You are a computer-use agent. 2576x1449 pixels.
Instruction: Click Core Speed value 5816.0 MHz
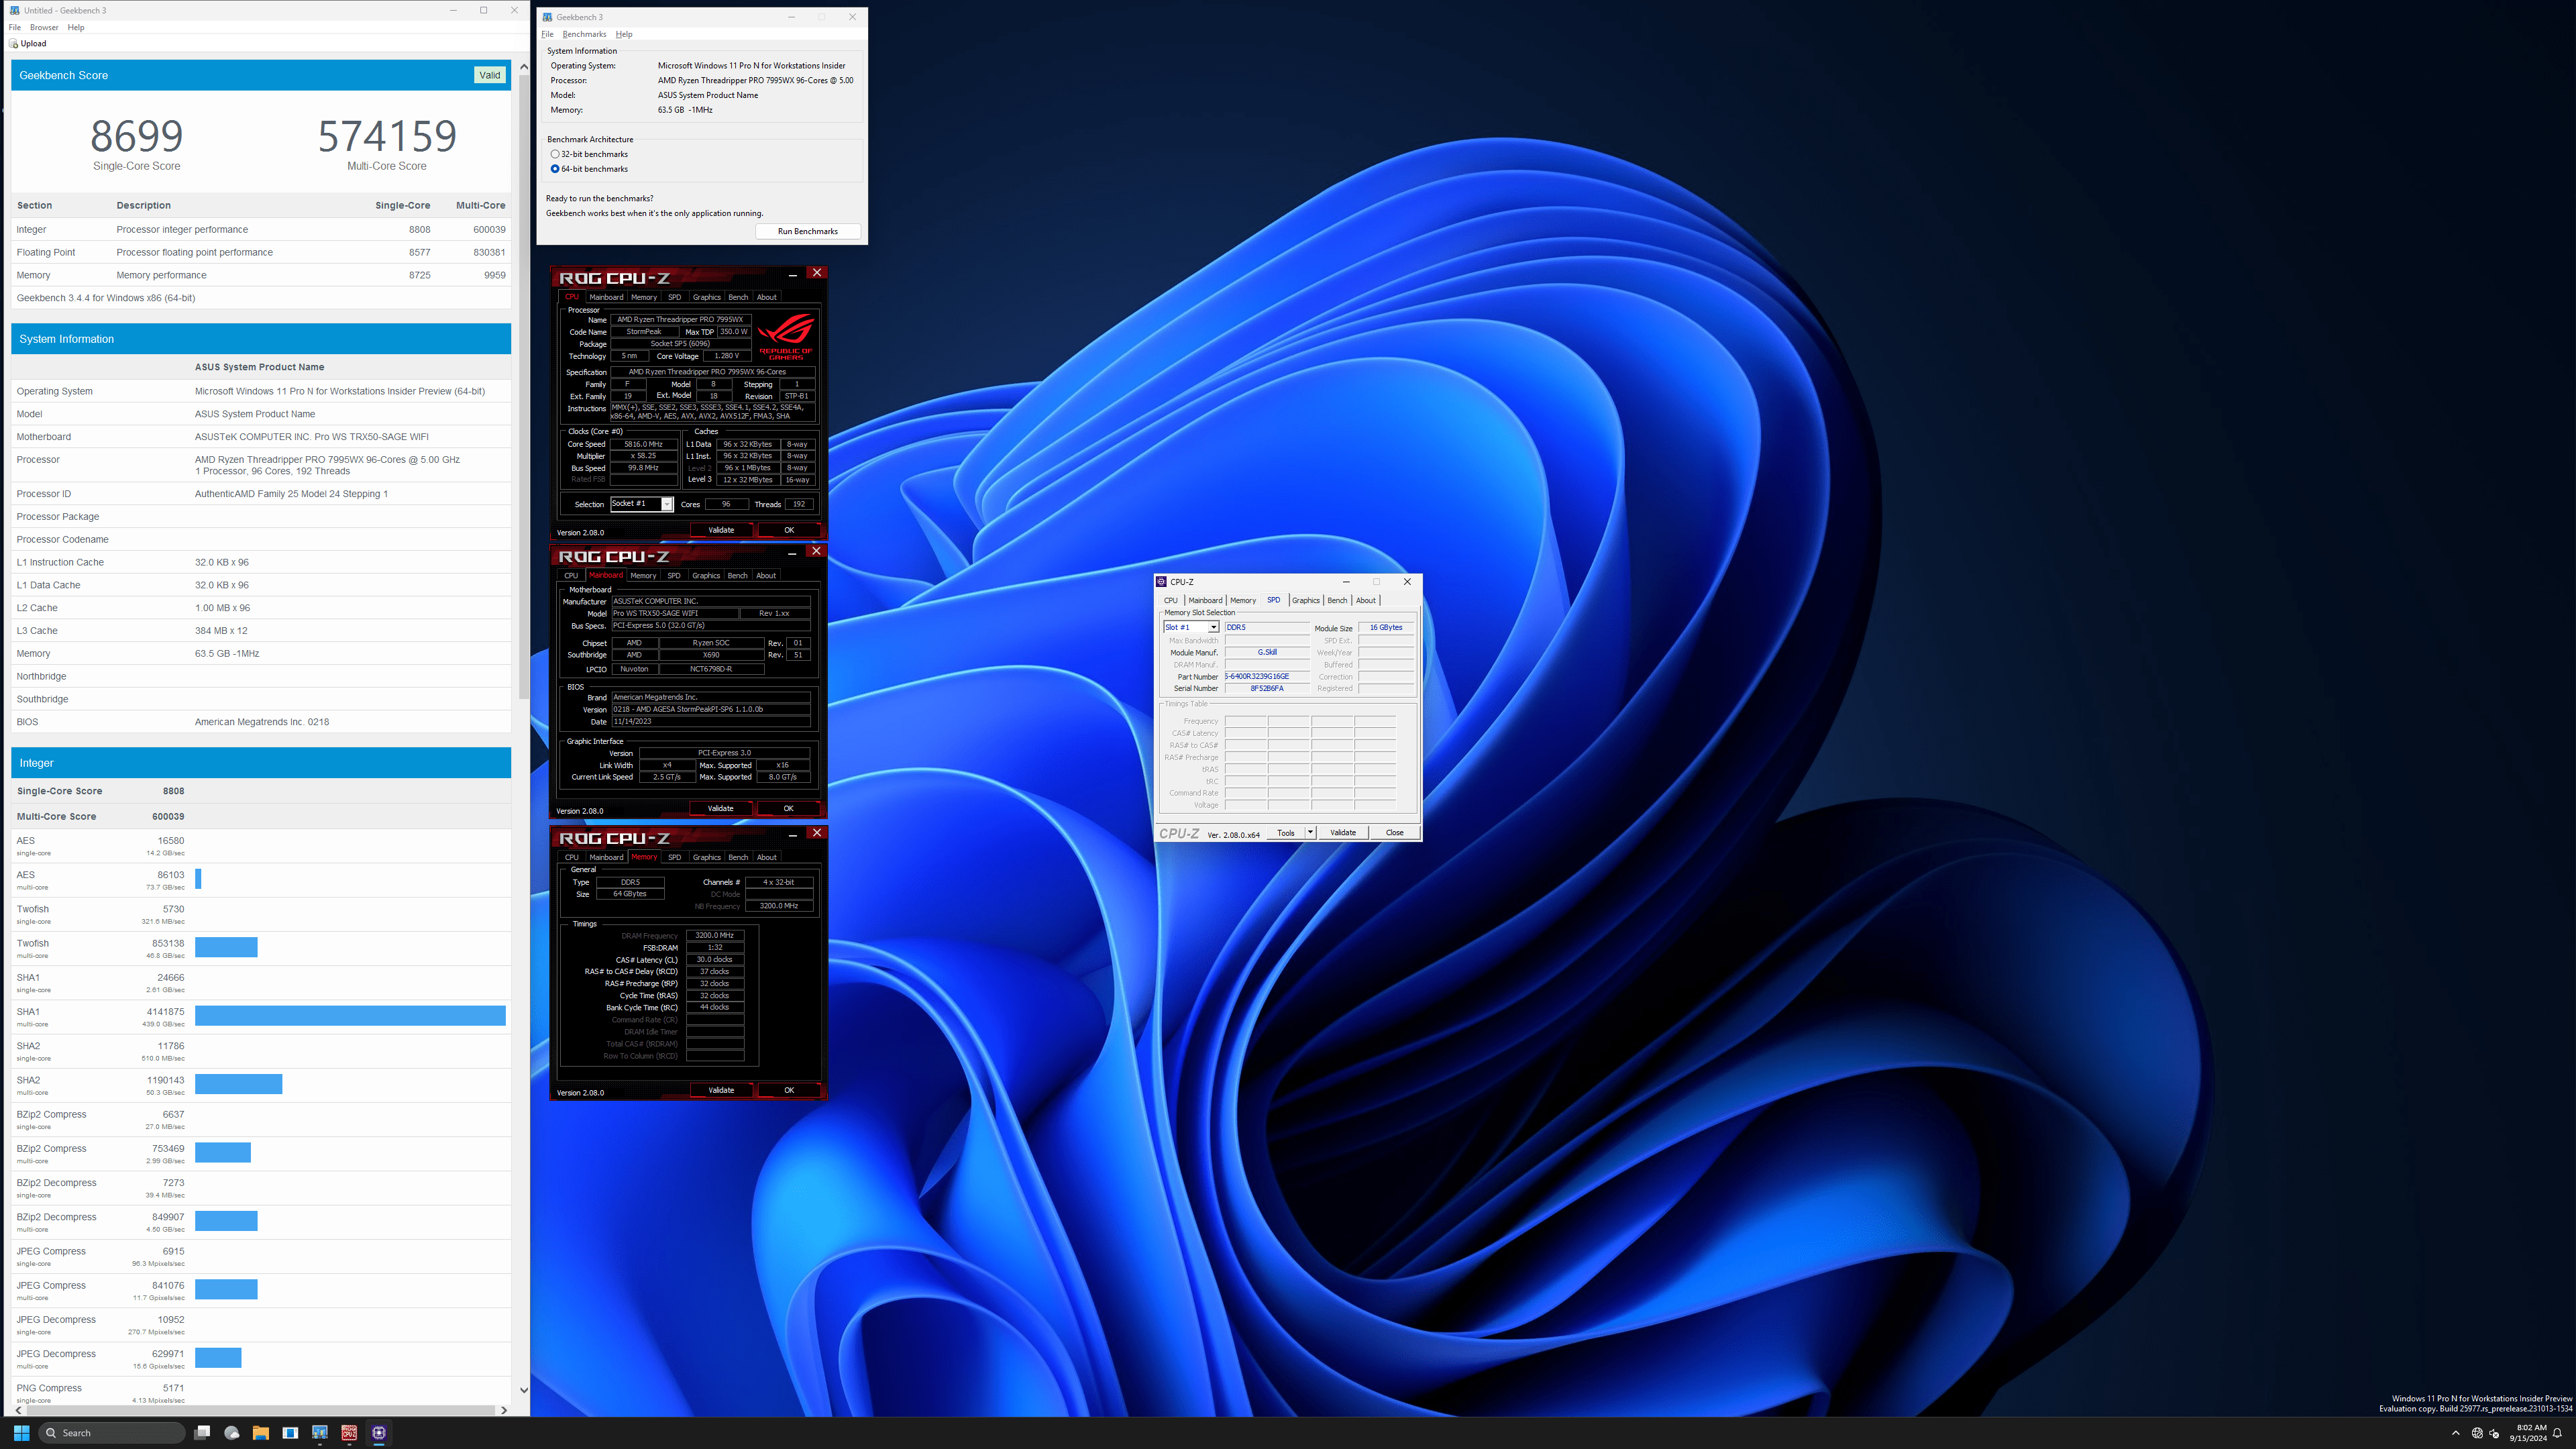[643, 444]
